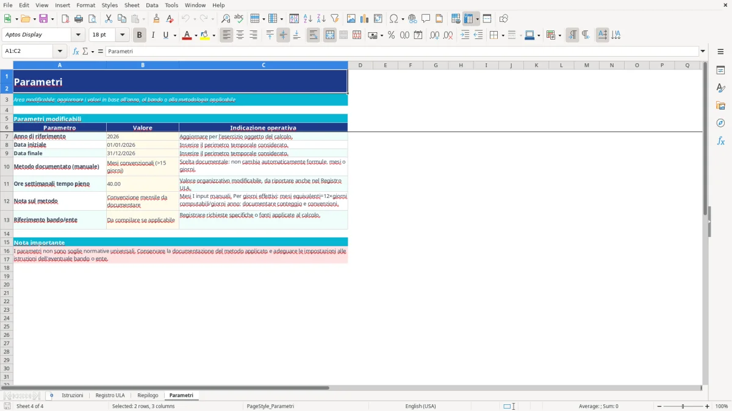Export directly as PDF
Image resolution: width=732 pixels, height=411 pixels.
pos(65,19)
